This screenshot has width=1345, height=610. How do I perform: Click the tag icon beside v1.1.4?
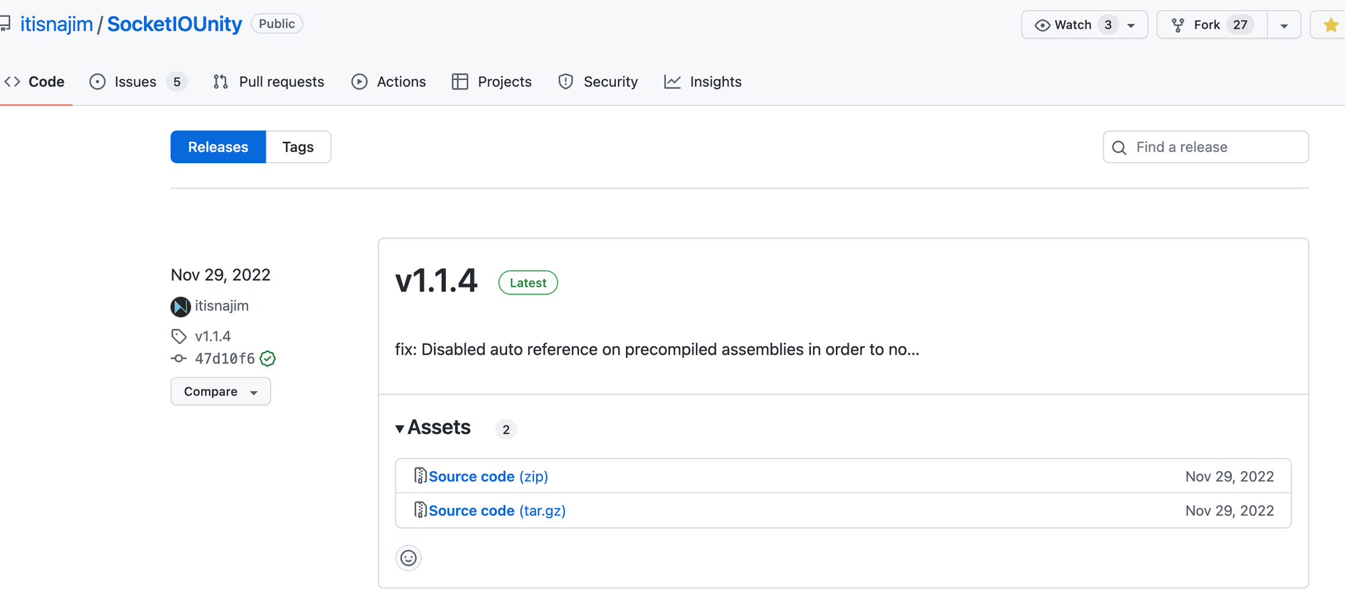click(179, 336)
